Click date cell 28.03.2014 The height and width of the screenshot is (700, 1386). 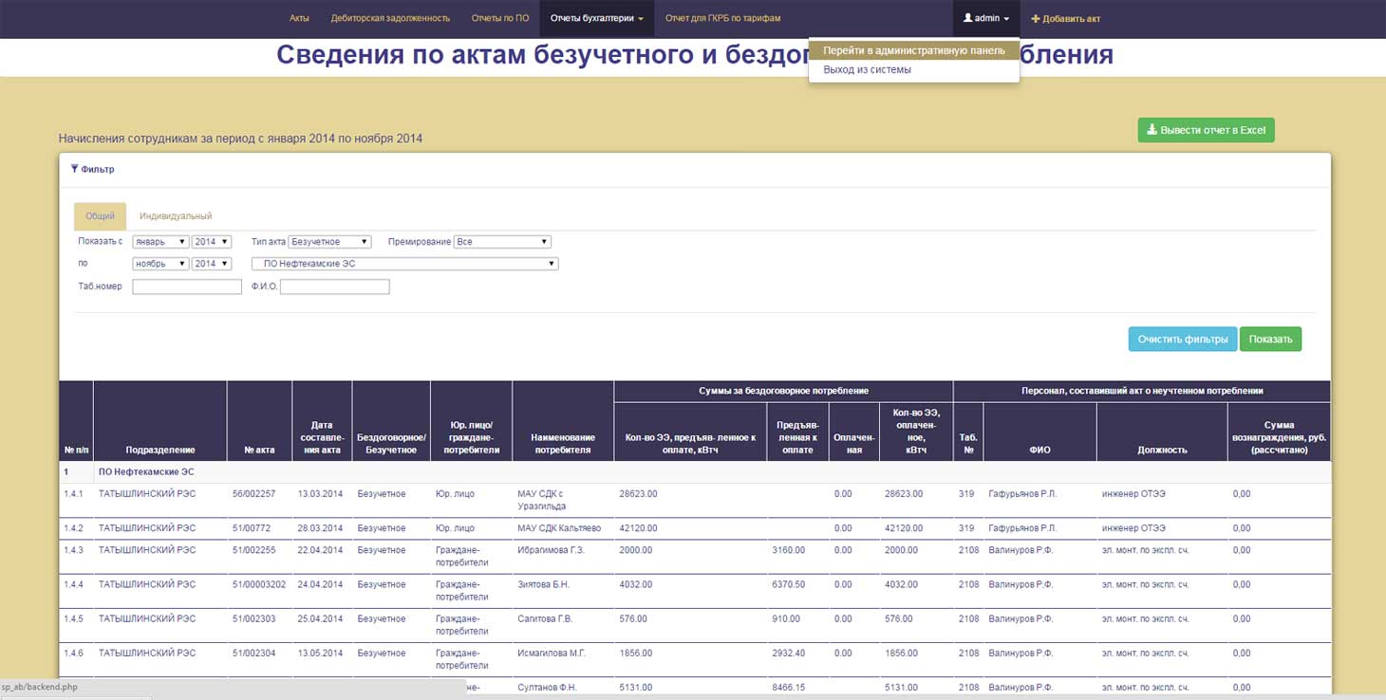(320, 528)
